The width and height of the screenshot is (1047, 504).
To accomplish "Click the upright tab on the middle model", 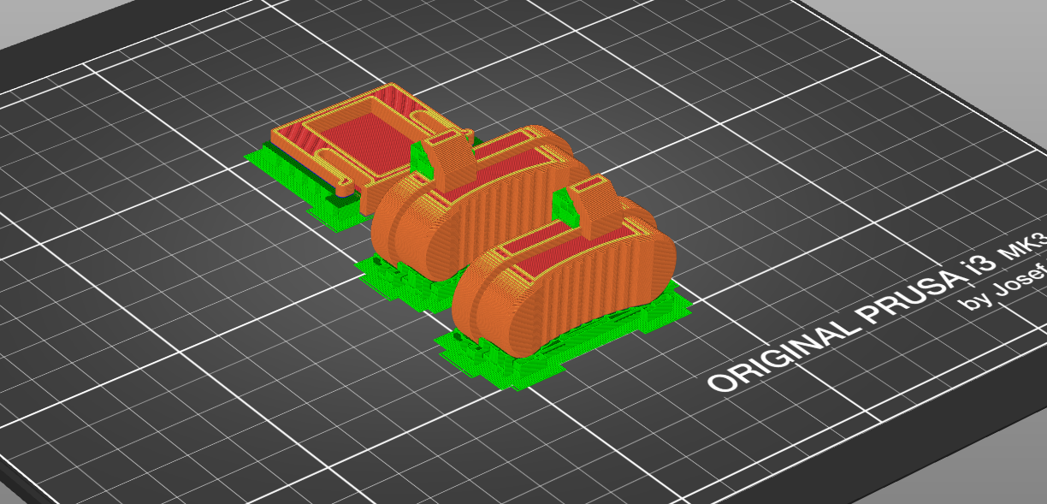I will (x=453, y=160).
